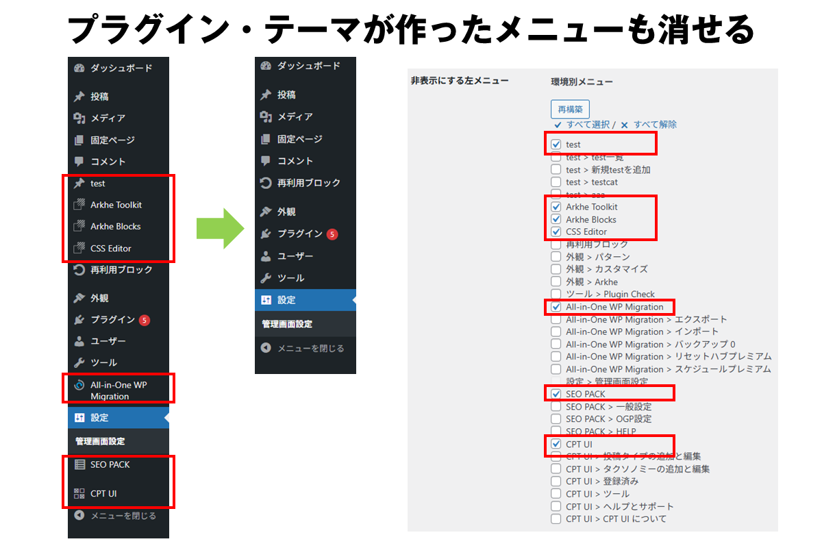Check All-in-One WP Migration > インポート checkbox
822x548 pixels.
pyautogui.click(x=556, y=332)
